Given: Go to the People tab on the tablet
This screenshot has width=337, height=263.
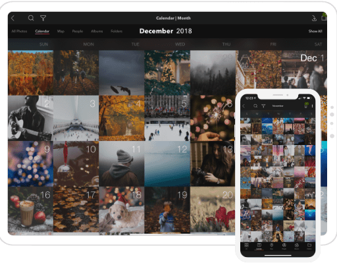Looking at the screenshot, I should (78, 31).
